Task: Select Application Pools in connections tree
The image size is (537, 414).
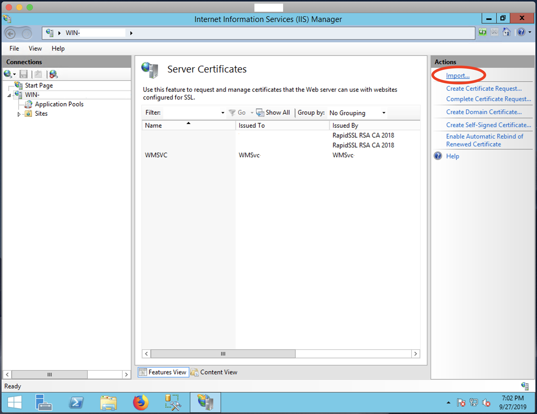Action: tap(59, 104)
